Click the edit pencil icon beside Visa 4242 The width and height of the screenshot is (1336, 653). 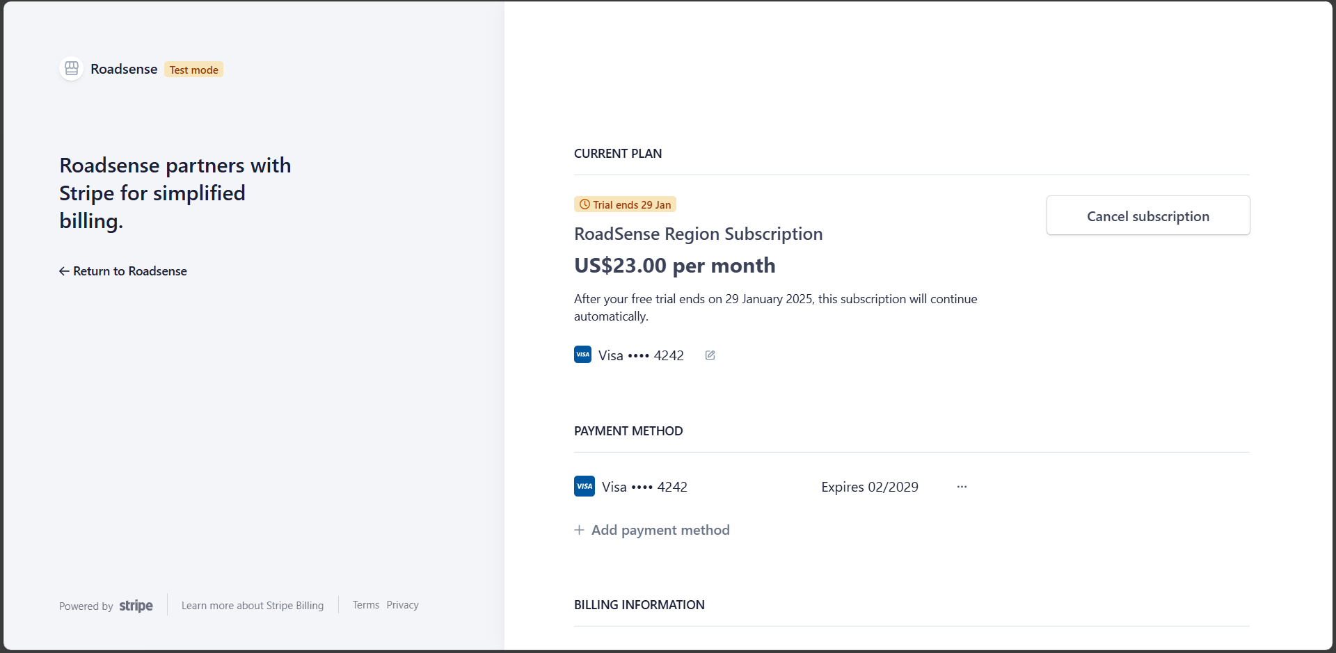[x=710, y=355]
